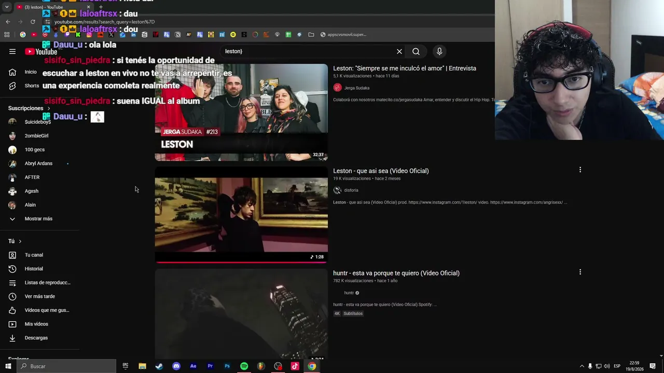Open the YouTube guide hamburger menu
This screenshot has width=664, height=373.
(12, 51)
